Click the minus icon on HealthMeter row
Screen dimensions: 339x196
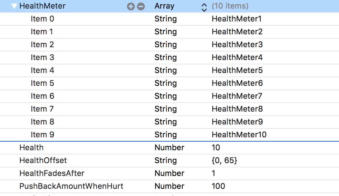click(x=141, y=6)
